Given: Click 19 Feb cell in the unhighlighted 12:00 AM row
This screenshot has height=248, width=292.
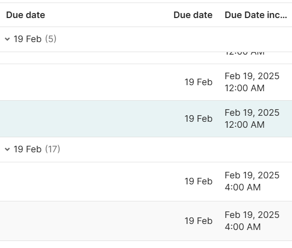Looking at the screenshot, I should pos(198,82).
